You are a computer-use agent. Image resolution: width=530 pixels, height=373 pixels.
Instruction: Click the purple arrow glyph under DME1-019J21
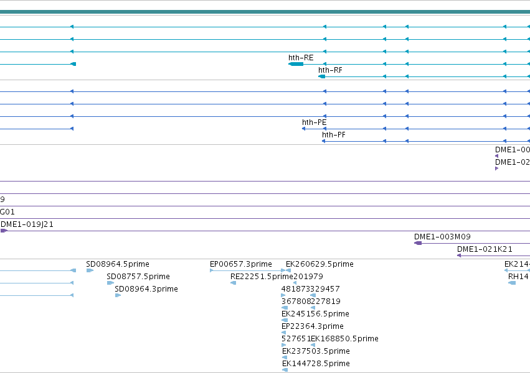pyautogui.click(x=4, y=231)
